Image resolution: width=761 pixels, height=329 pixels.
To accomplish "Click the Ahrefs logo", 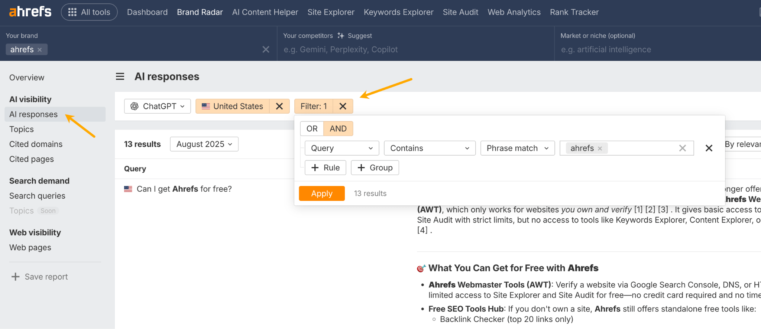I will [x=30, y=12].
